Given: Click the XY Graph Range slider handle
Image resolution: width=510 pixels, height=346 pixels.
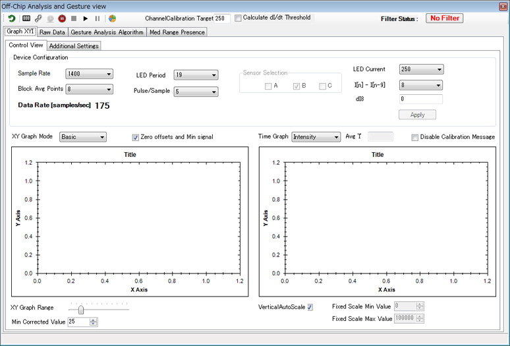Looking at the screenshot, I should [81, 310].
